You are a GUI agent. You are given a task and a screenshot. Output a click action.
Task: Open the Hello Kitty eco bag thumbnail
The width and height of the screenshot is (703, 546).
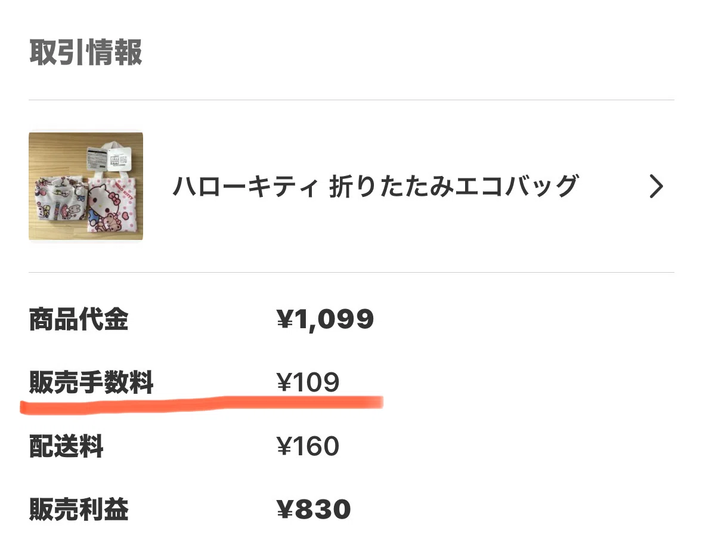(x=86, y=186)
